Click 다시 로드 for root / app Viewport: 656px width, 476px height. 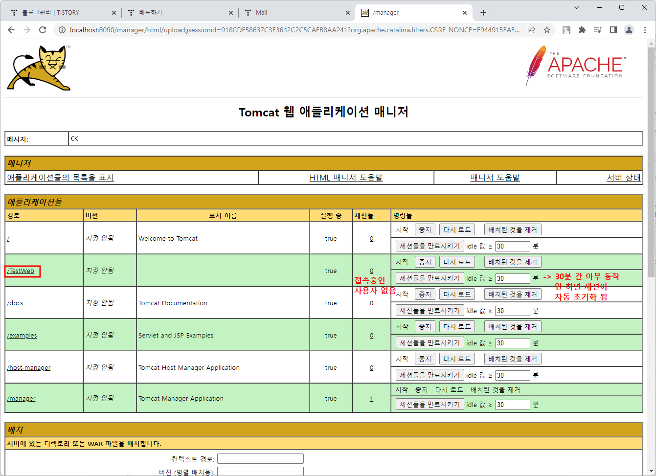[x=457, y=229]
